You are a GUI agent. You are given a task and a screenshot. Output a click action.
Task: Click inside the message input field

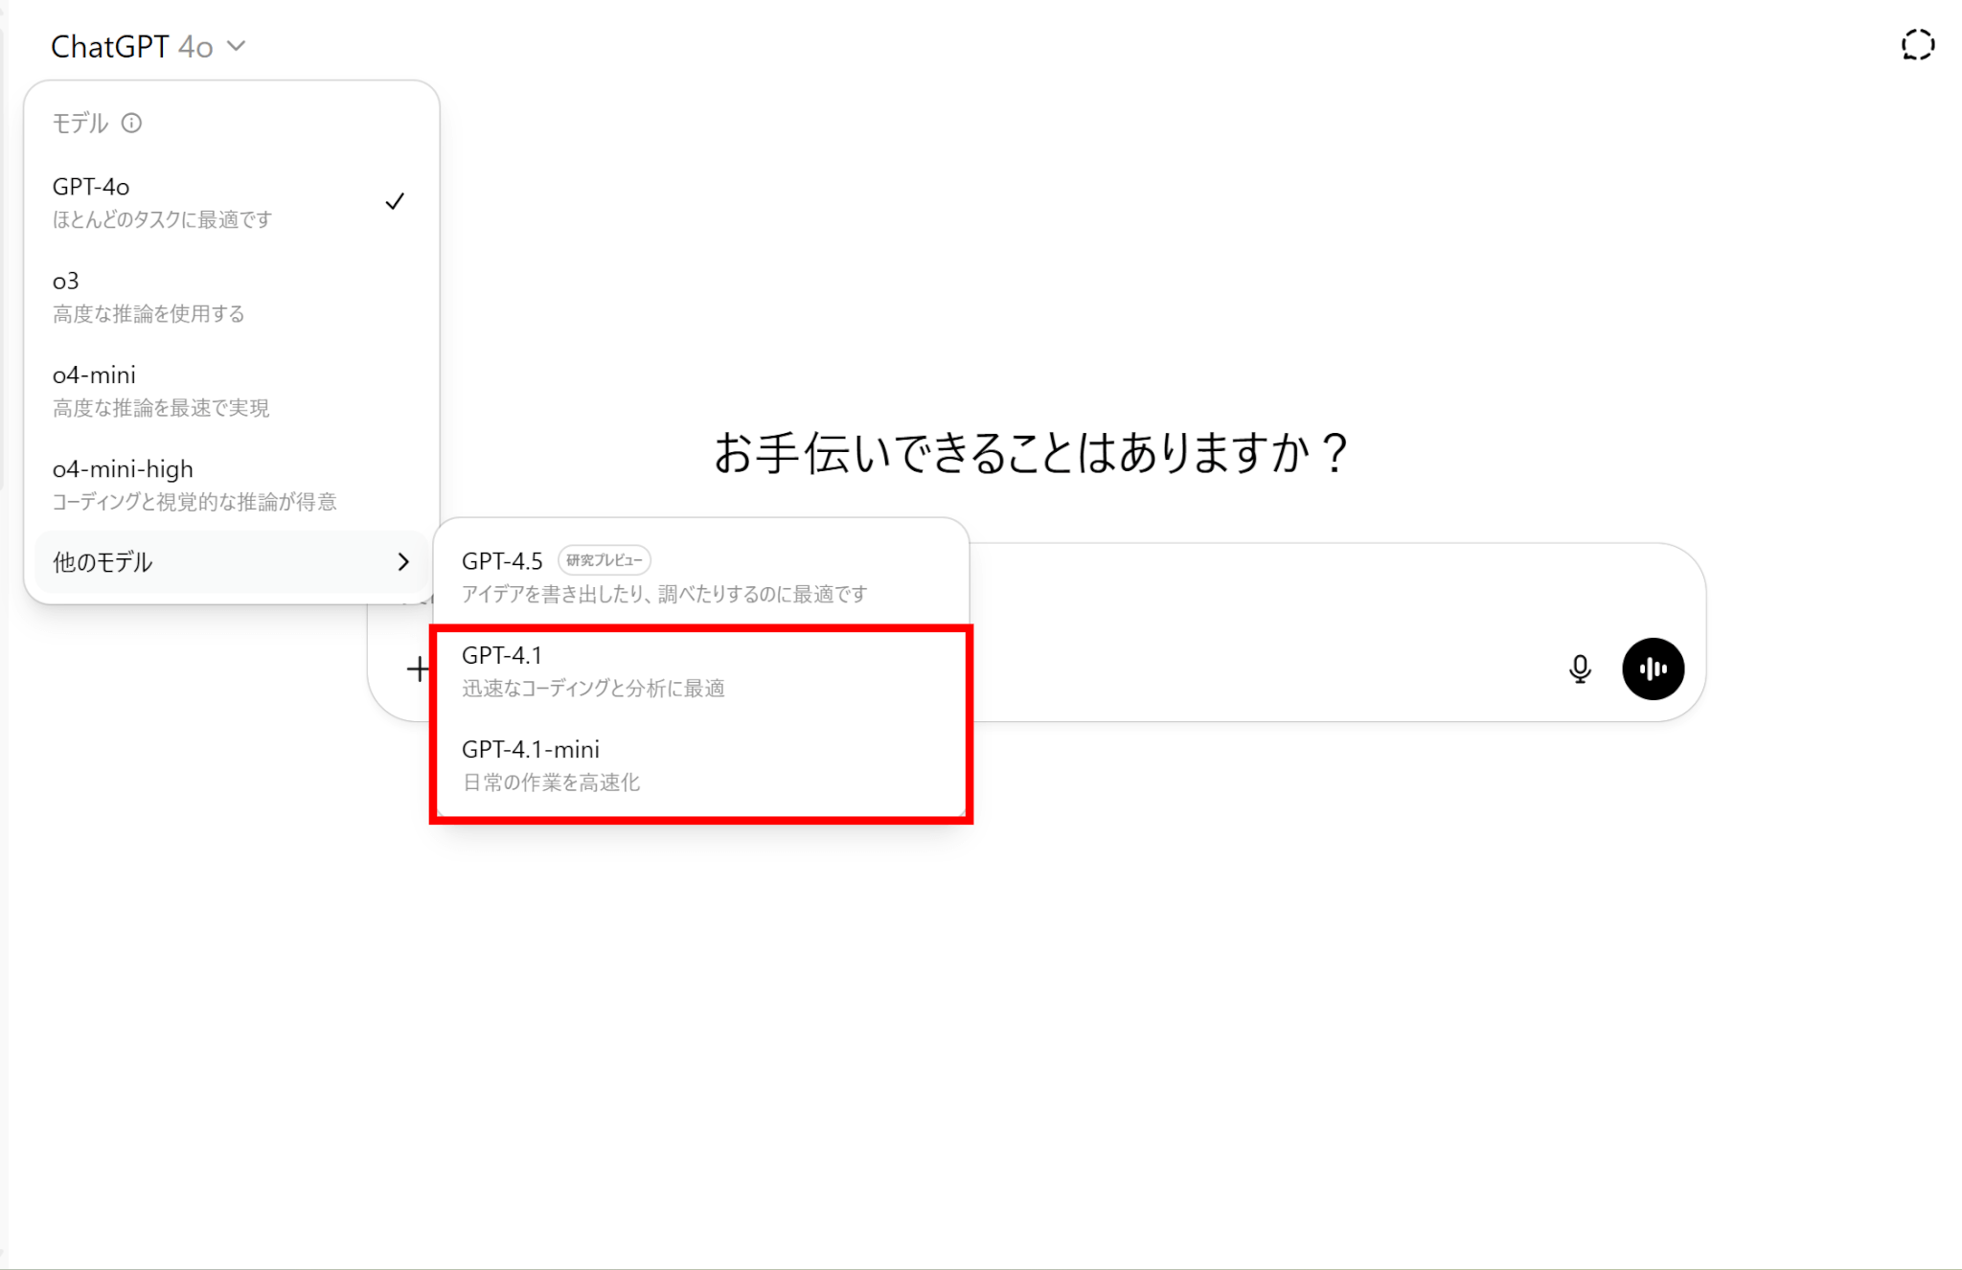point(1245,594)
